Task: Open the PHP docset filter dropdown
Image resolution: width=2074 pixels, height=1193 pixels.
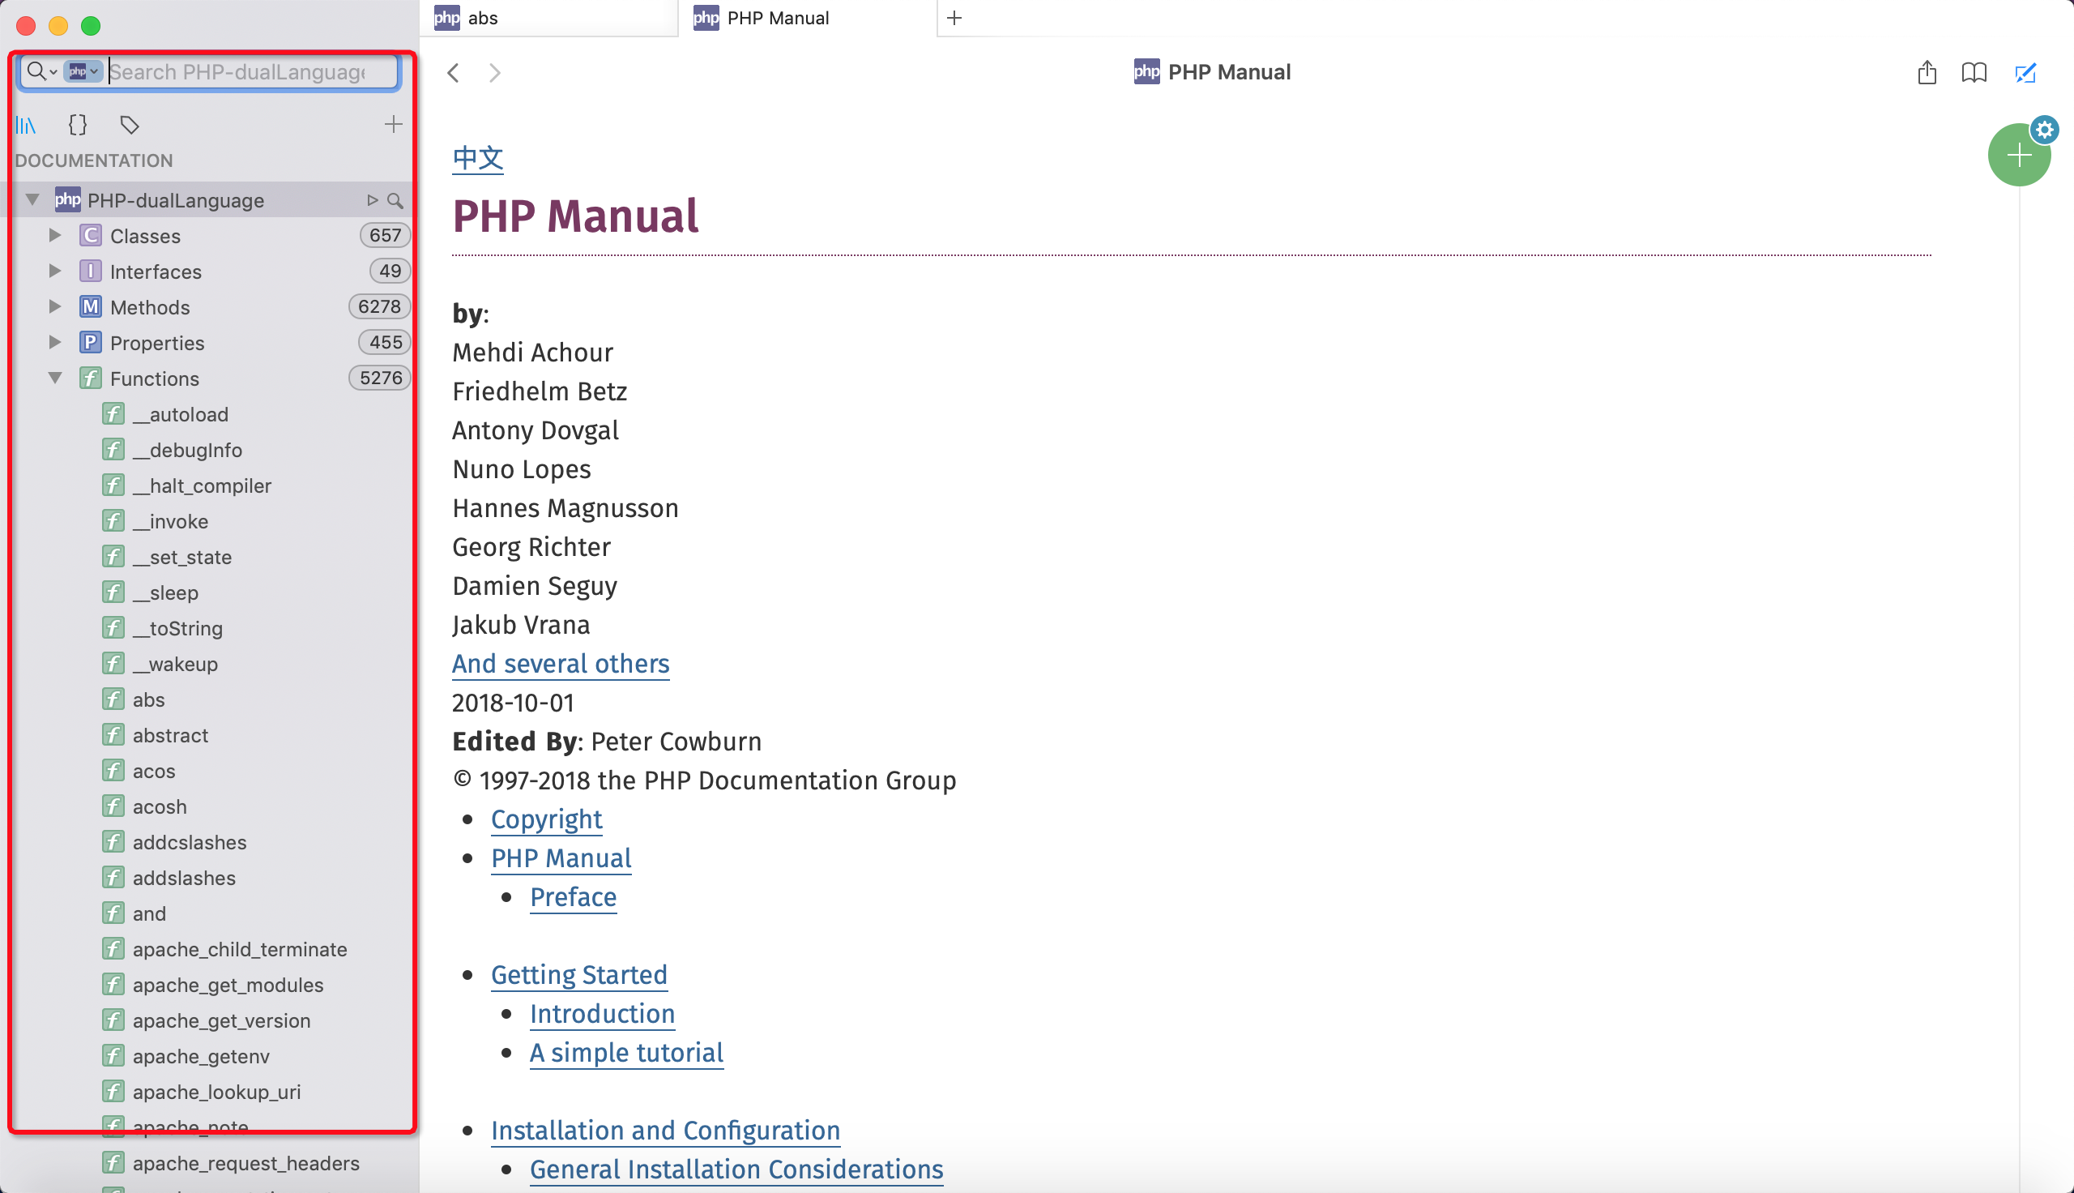Action: [83, 71]
